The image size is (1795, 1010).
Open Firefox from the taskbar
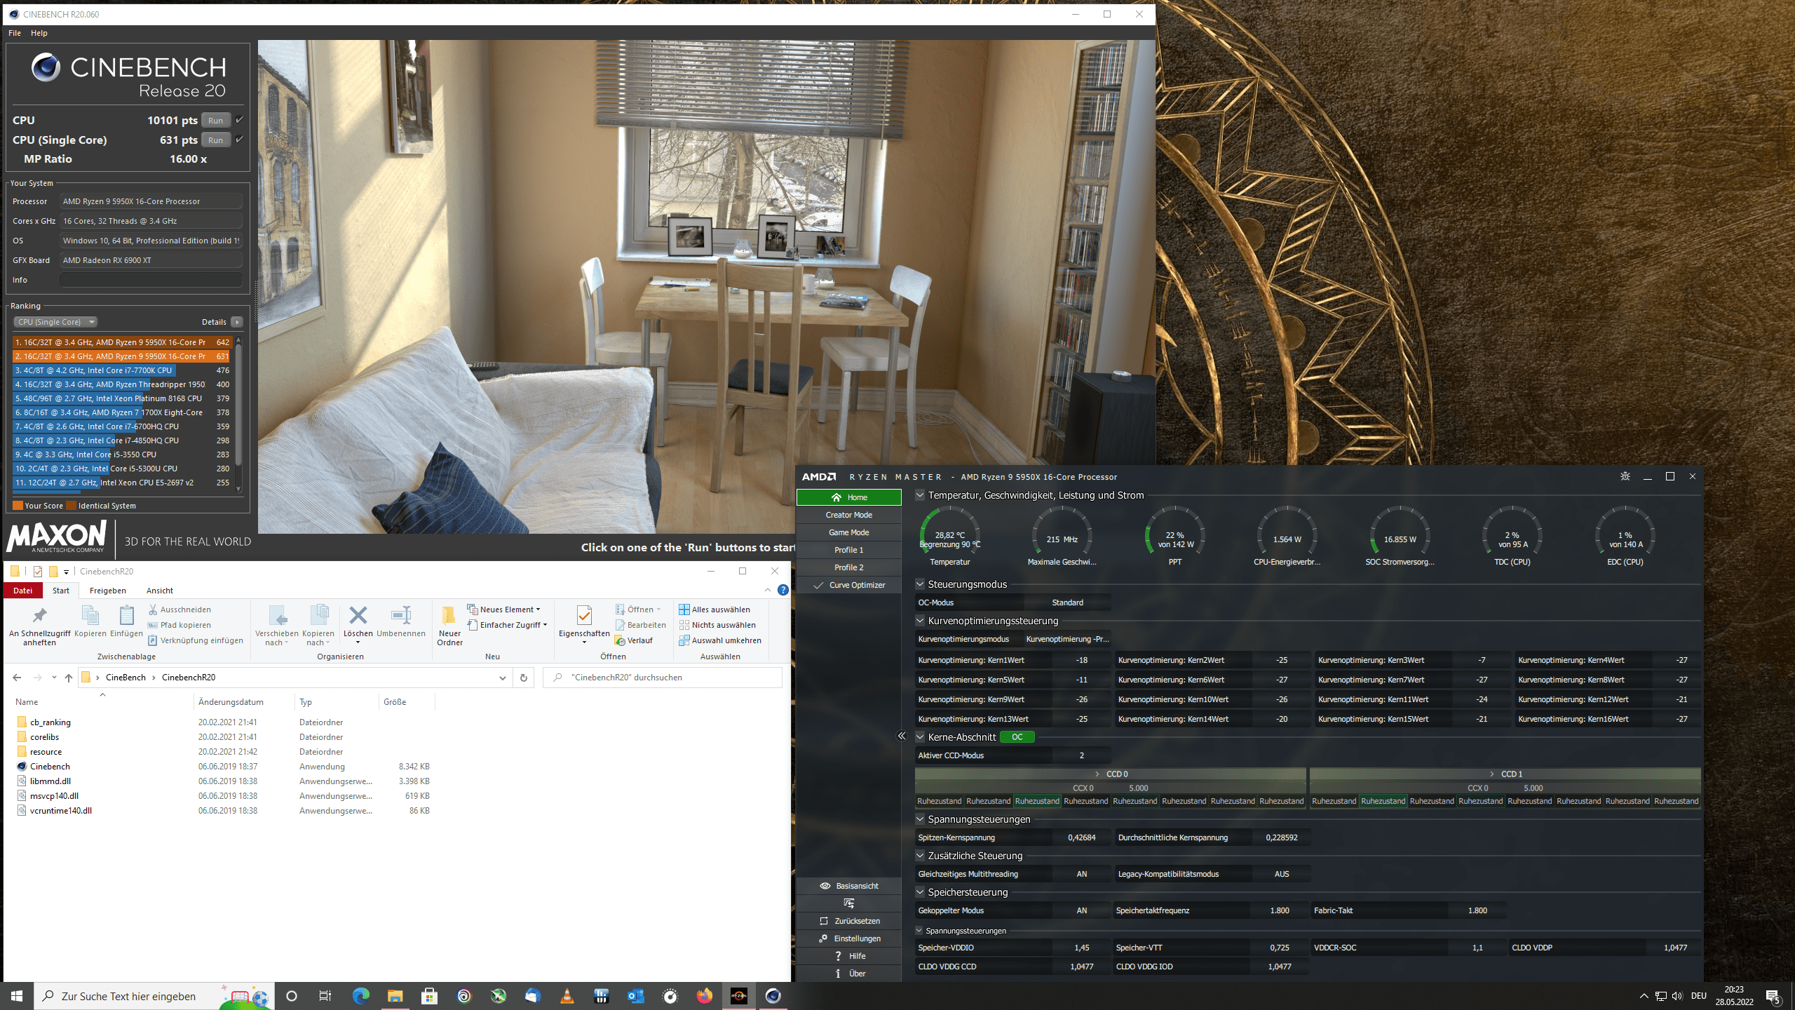click(704, 996)
